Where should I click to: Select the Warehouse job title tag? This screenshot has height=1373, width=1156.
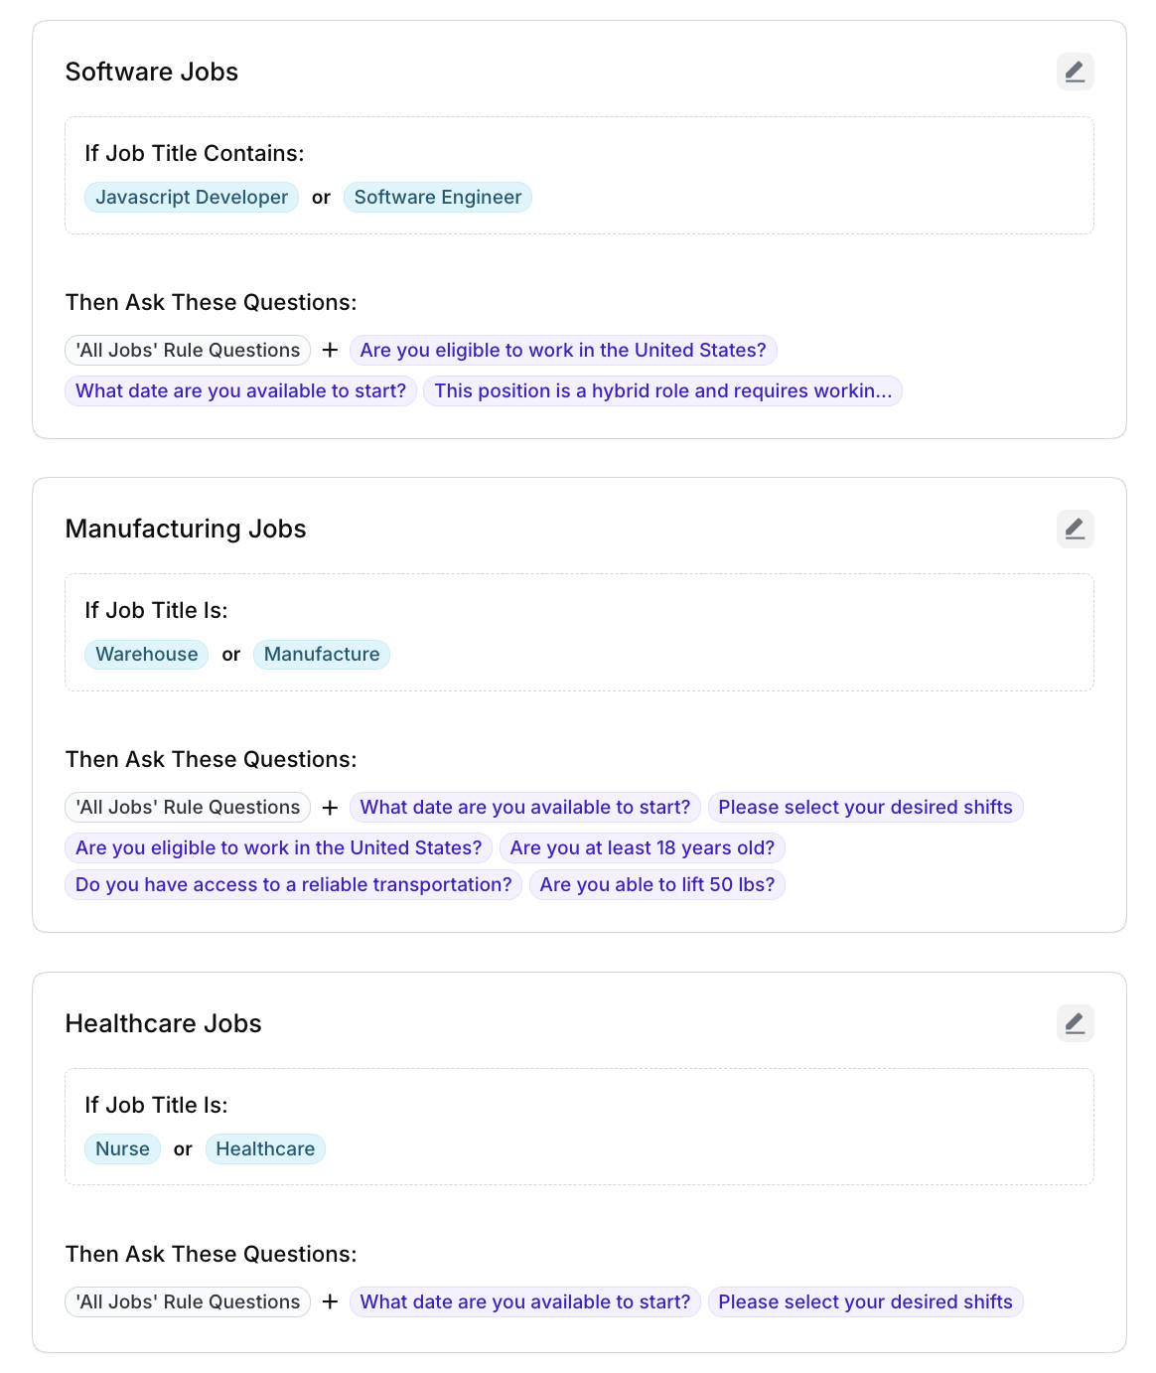(x=147, y=654)
